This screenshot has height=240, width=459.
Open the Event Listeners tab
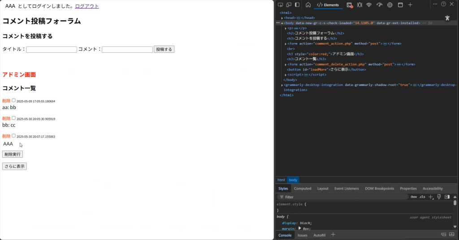click(346, 189)
